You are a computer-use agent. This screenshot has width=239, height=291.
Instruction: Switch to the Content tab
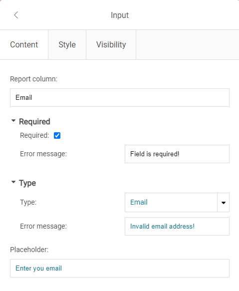coord(24,45)
